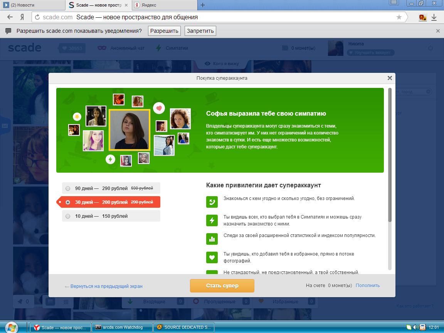Open srcds.com Watchdog in the taskbar
Viewport: 444px width, 333px height.
click(x=122, y=327)
